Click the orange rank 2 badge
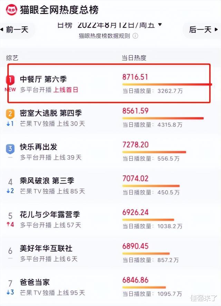The width and height of the screenshot is (221, 306). pos(10,114)
